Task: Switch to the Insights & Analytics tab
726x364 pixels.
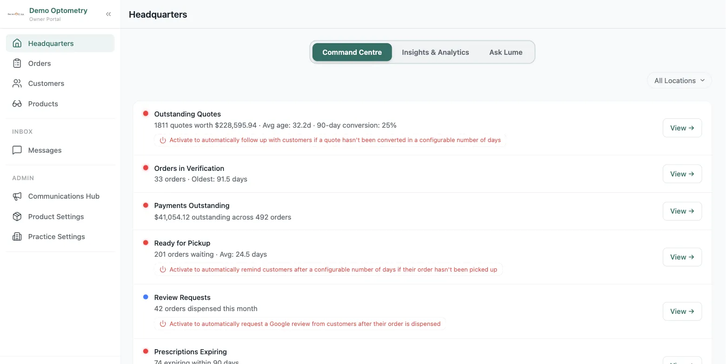Action: click(x=435, y=52)
